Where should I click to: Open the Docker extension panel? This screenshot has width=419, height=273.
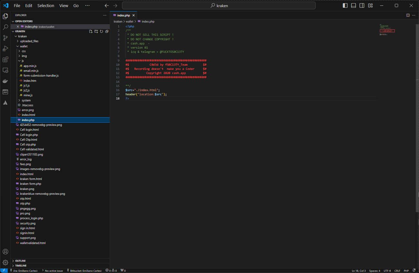[x=5, y=81]
